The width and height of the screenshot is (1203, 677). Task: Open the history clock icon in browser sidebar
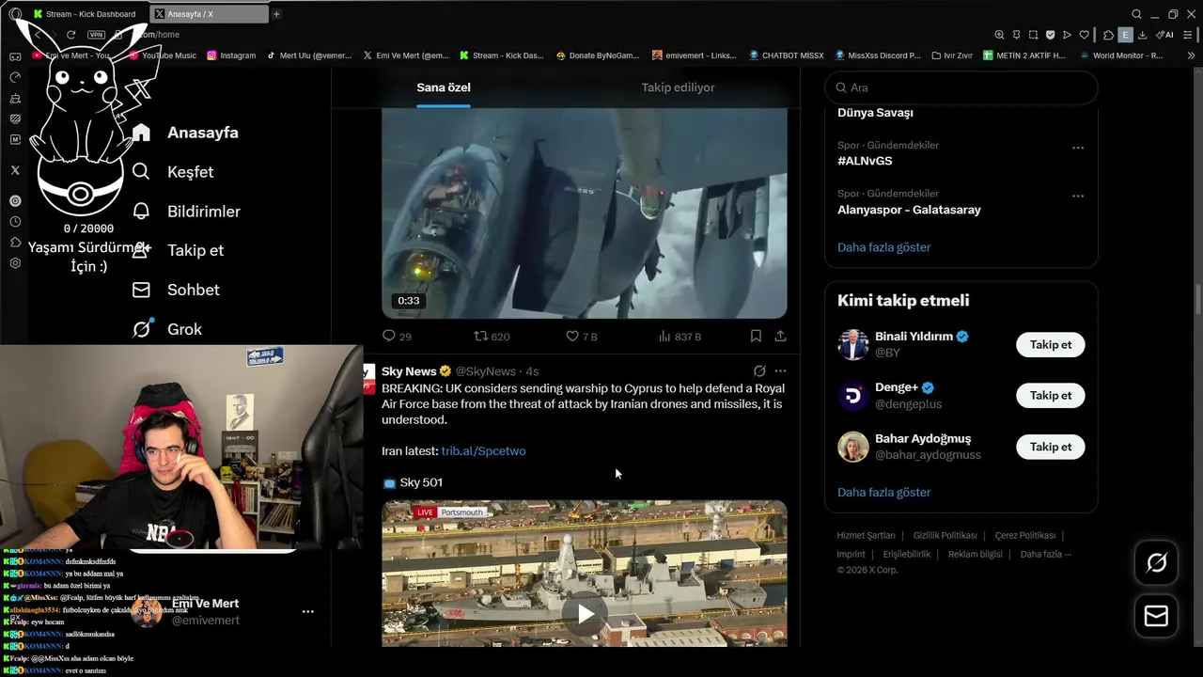(15, 222)
